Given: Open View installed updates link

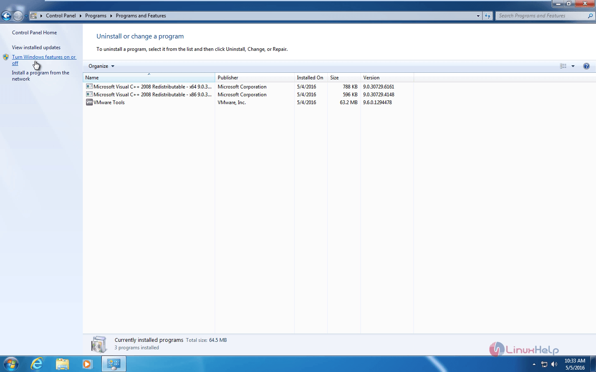Looking at the screenshot, I should pos(36,48).
